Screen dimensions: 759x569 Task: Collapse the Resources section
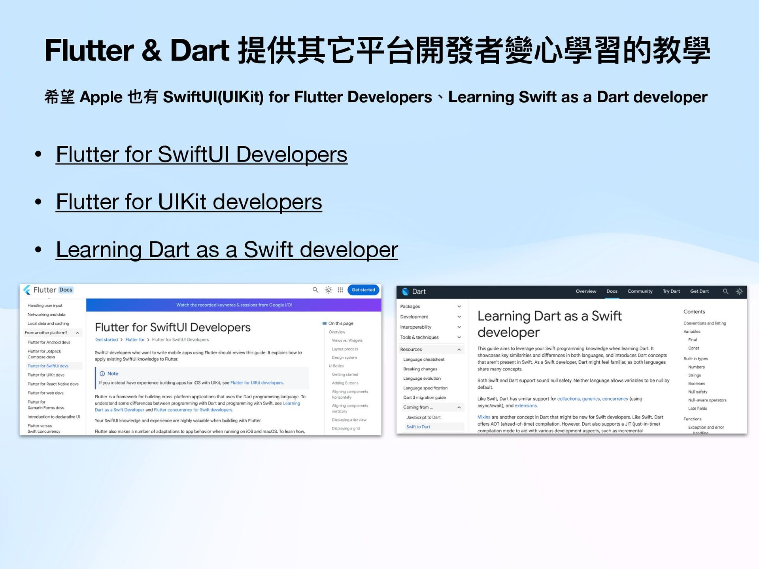pyautogui.click(x=430, y=350)
